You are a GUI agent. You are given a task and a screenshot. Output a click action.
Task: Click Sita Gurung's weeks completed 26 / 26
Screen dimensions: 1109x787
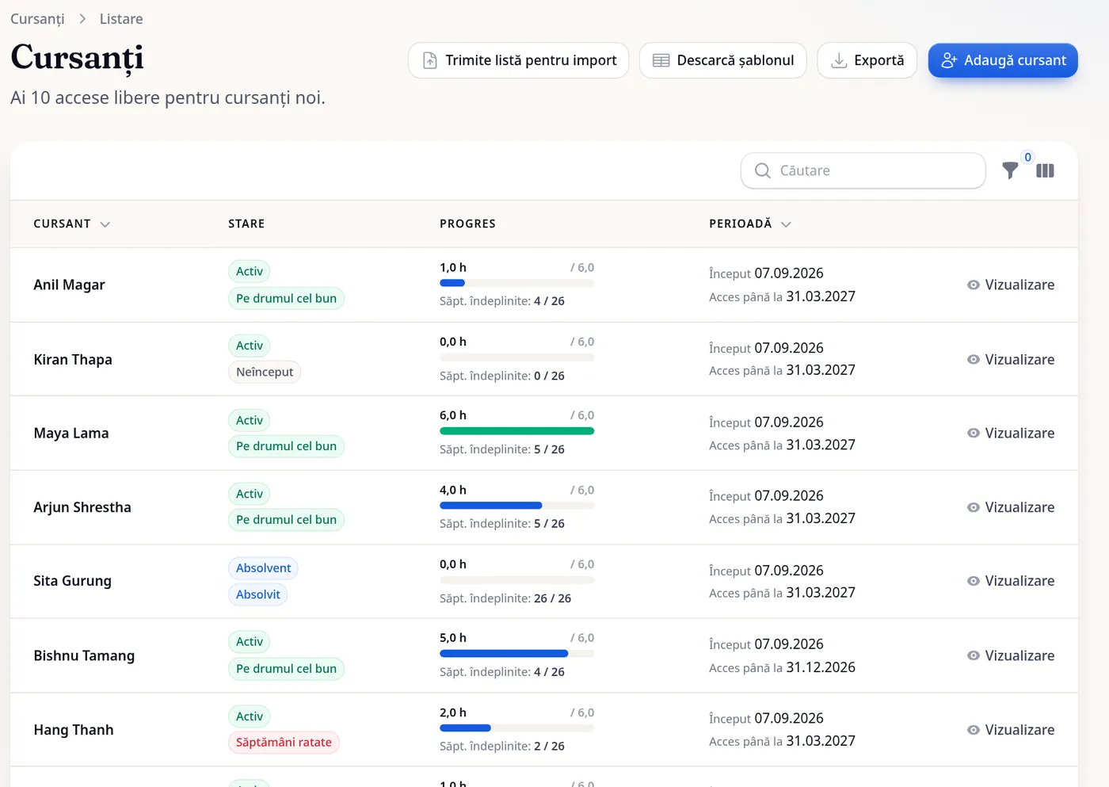(x=552, y=598)
